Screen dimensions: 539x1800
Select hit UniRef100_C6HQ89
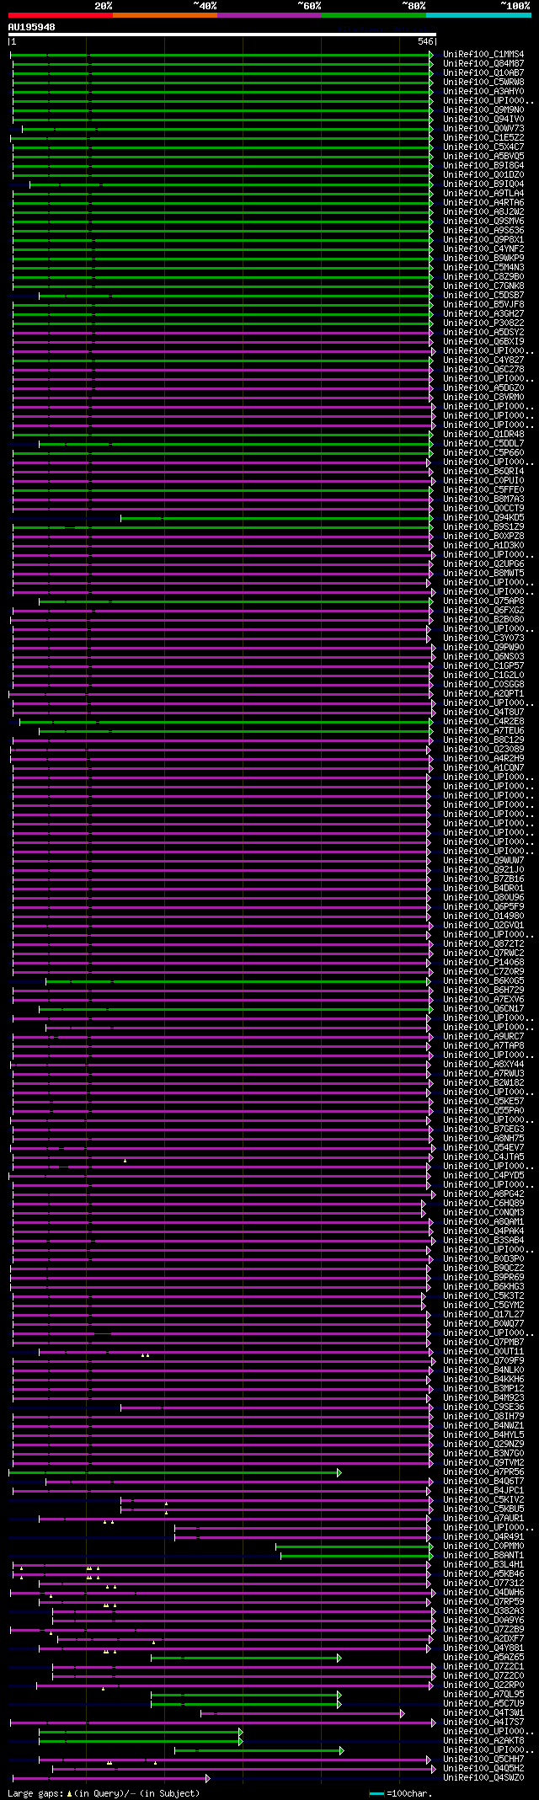coord(483,1204)
